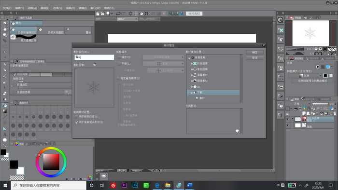This screenshot has height=190, width=338.
Task: Enable the 指定叠加顺序 checkbox
Action: pos(118,78)
